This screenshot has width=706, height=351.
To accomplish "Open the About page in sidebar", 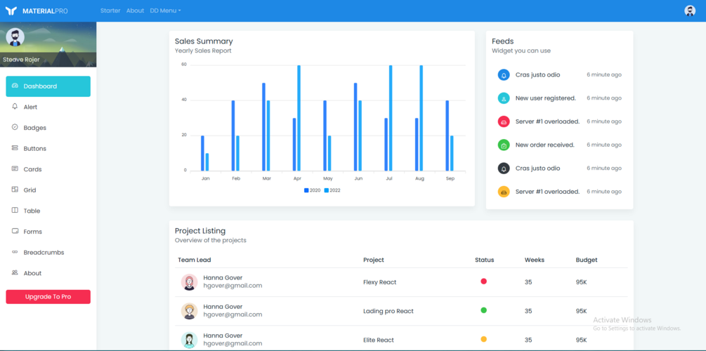I will [48, 273].
